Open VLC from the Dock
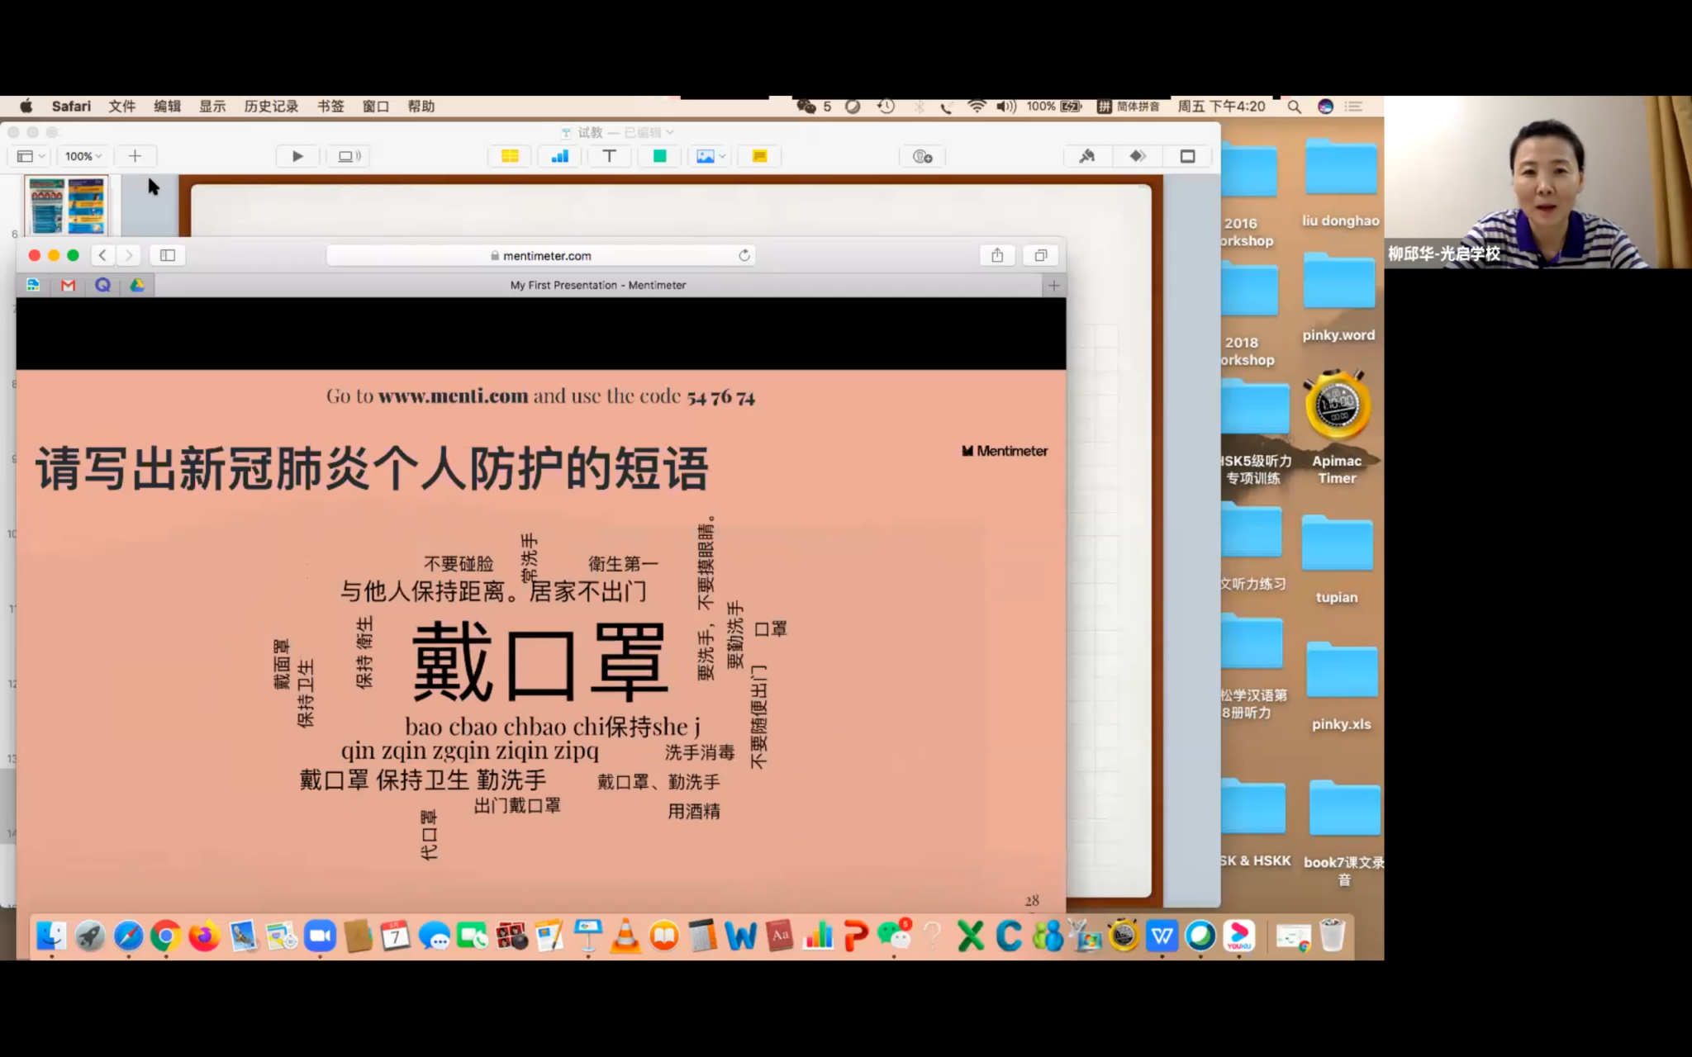The height and width of the screenshot is (1057, 1692). (x=625, y=936)
